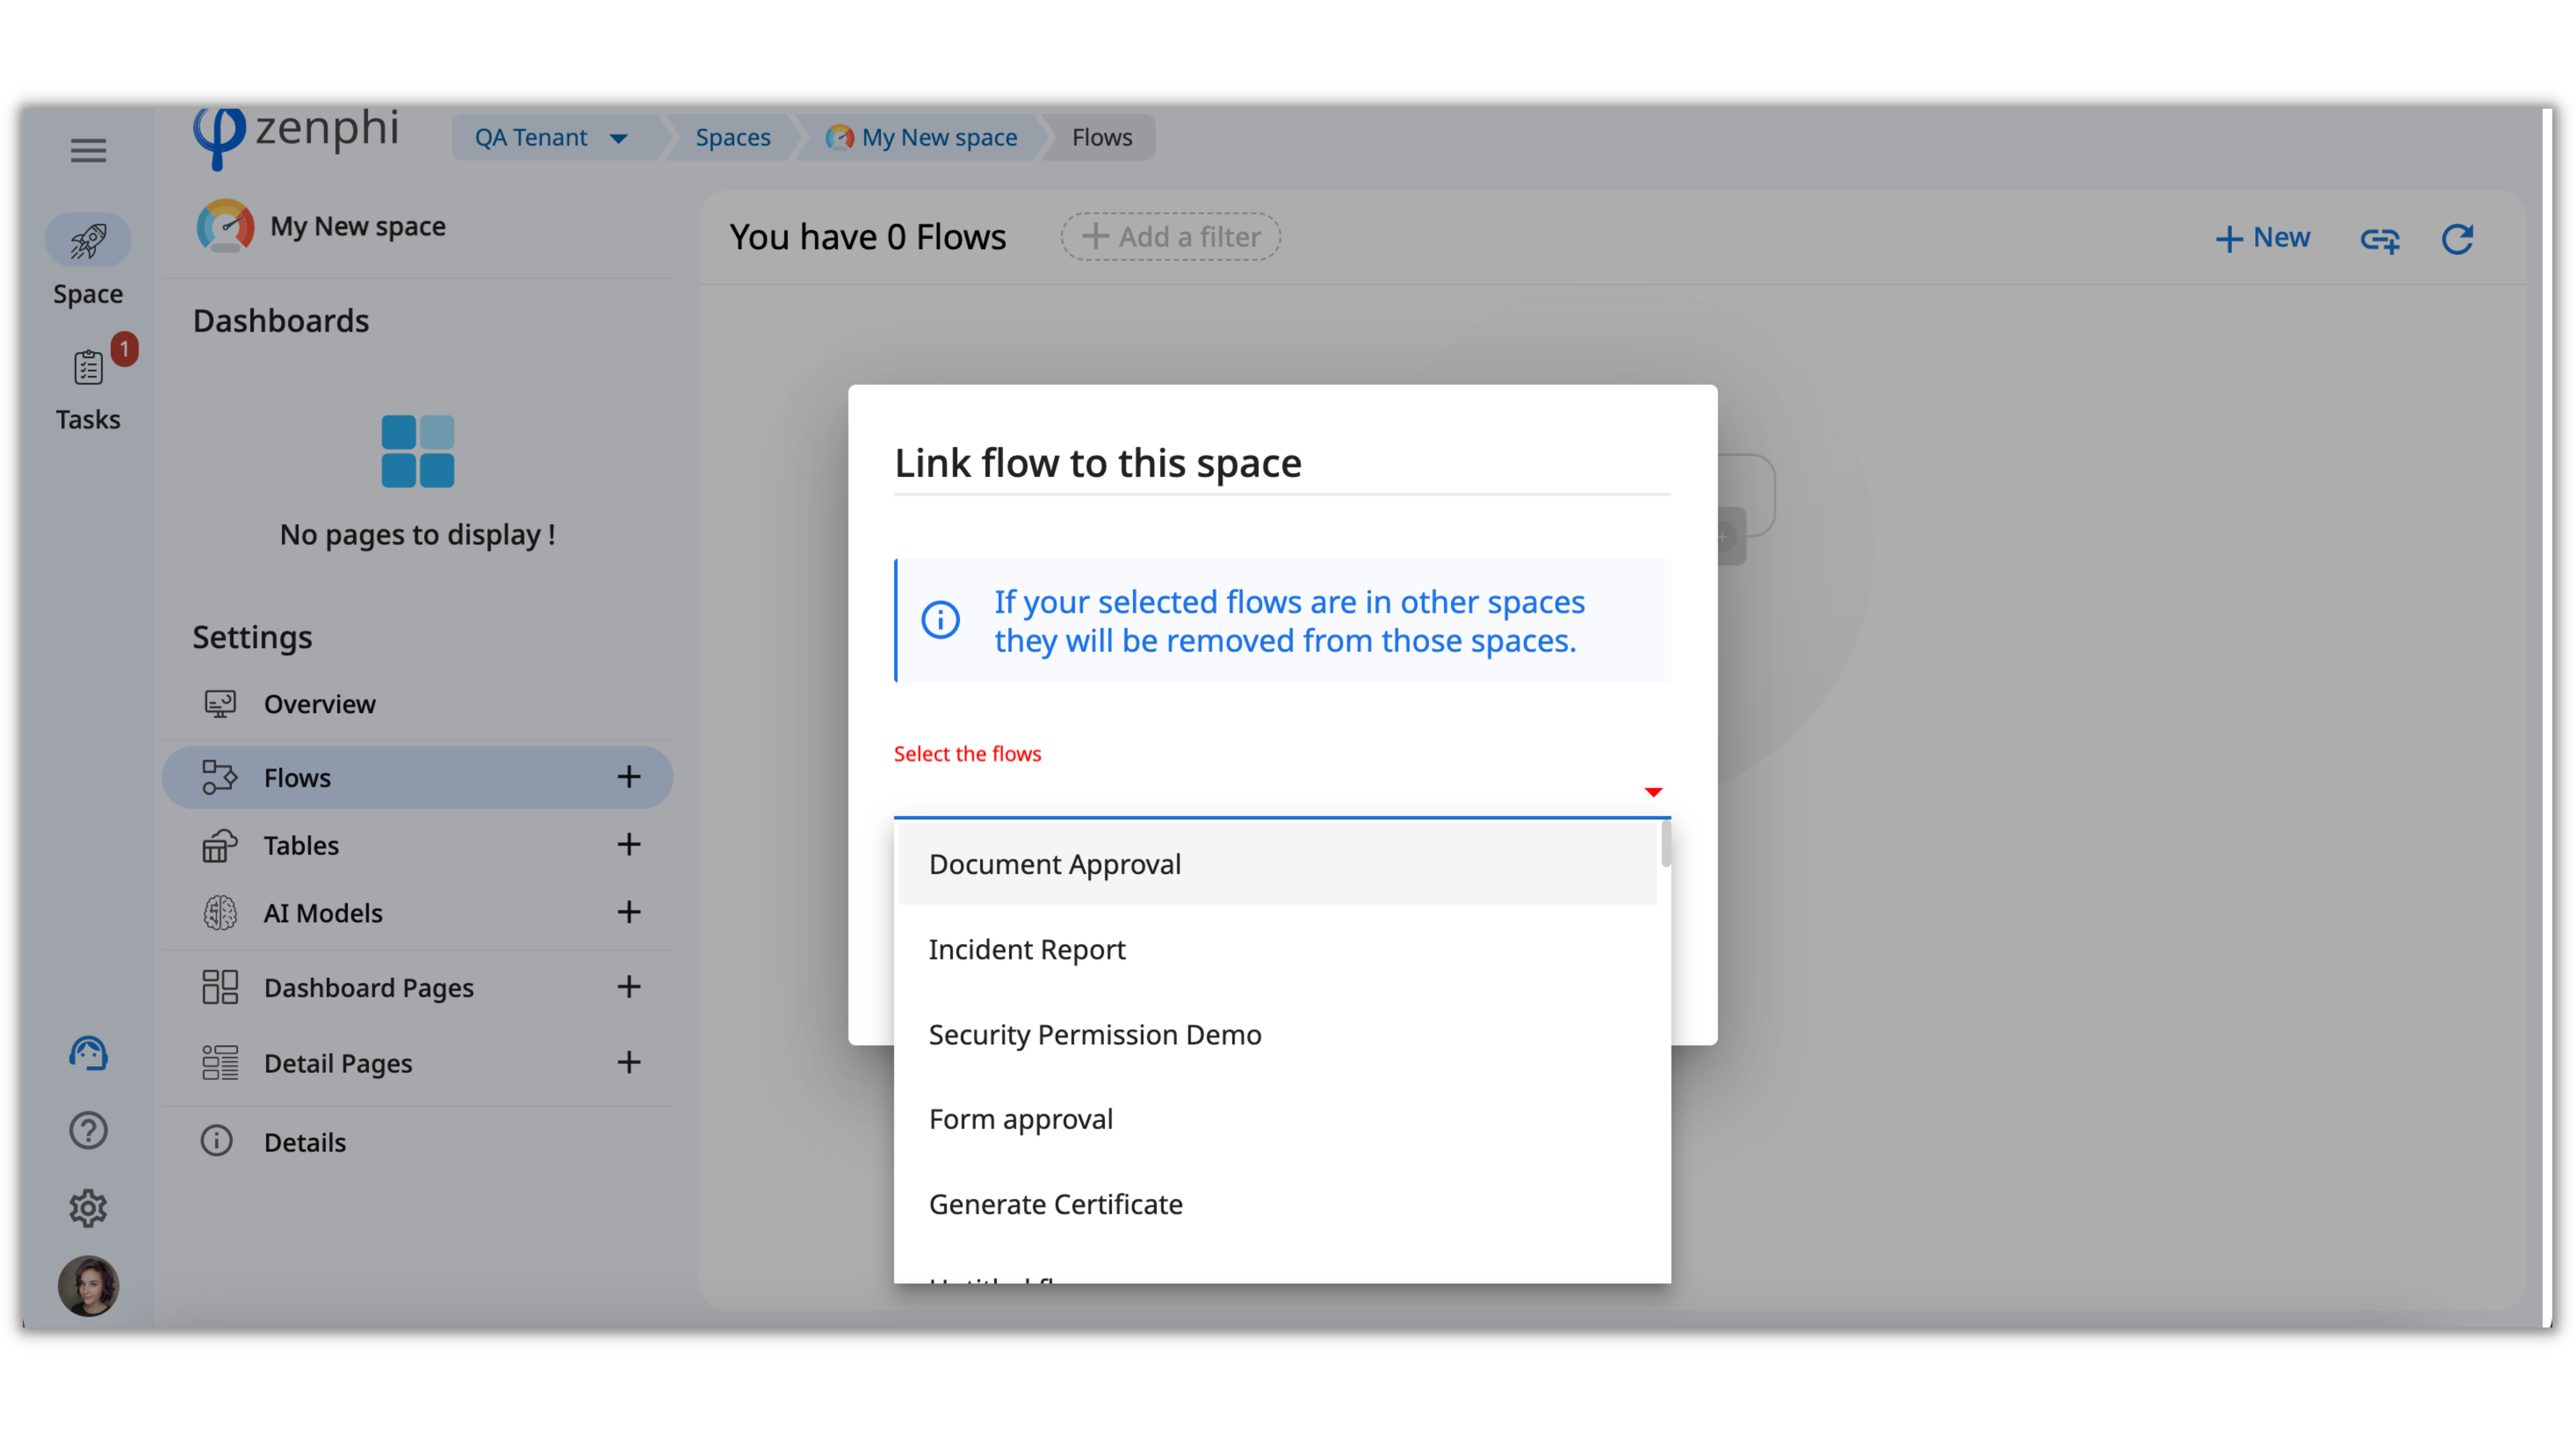Pick Security Permission Demo flow
The image size is (2576, 1449).
click(1095, 1034)
